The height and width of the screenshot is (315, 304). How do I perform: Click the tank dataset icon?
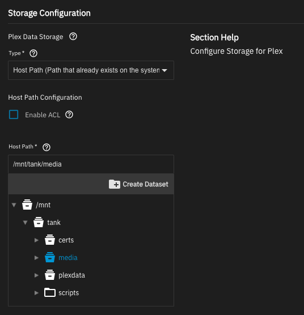pyautogui.click(x=39, y=222)
